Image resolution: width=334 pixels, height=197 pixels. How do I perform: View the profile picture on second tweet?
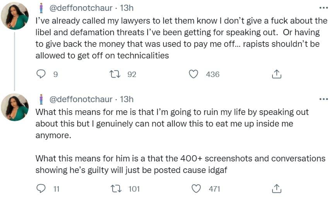15,107
